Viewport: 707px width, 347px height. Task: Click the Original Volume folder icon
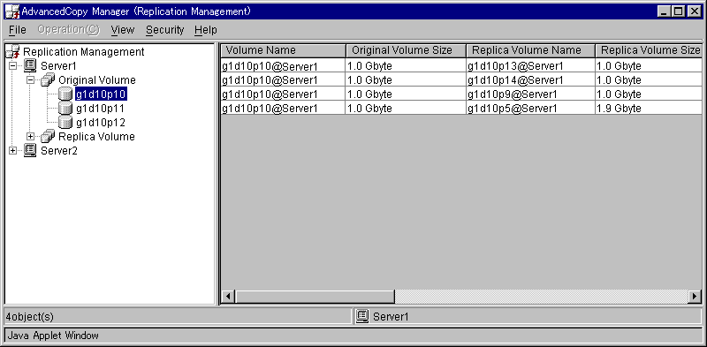coord(49,80)
